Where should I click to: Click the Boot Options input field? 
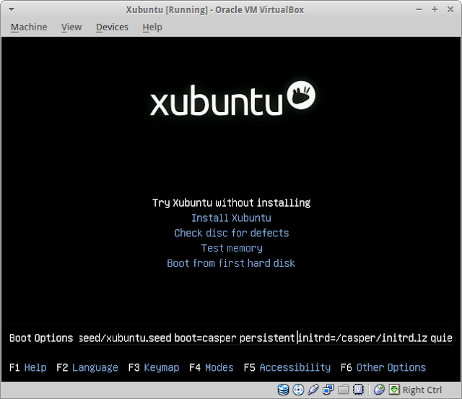266,338
